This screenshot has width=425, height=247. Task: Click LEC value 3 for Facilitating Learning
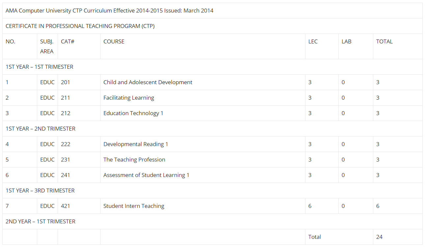(x=310, y=98)
